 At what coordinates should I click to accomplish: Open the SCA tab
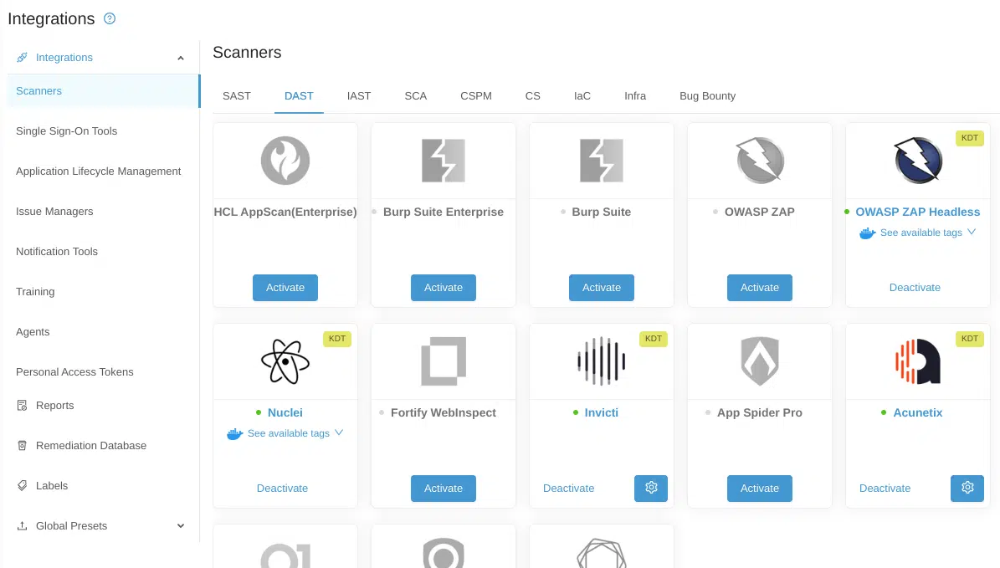tap(416, 96)
